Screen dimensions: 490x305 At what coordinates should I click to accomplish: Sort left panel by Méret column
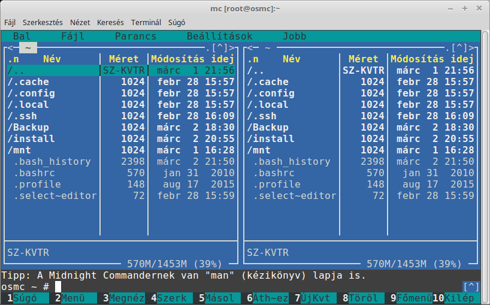click(124, 59)
